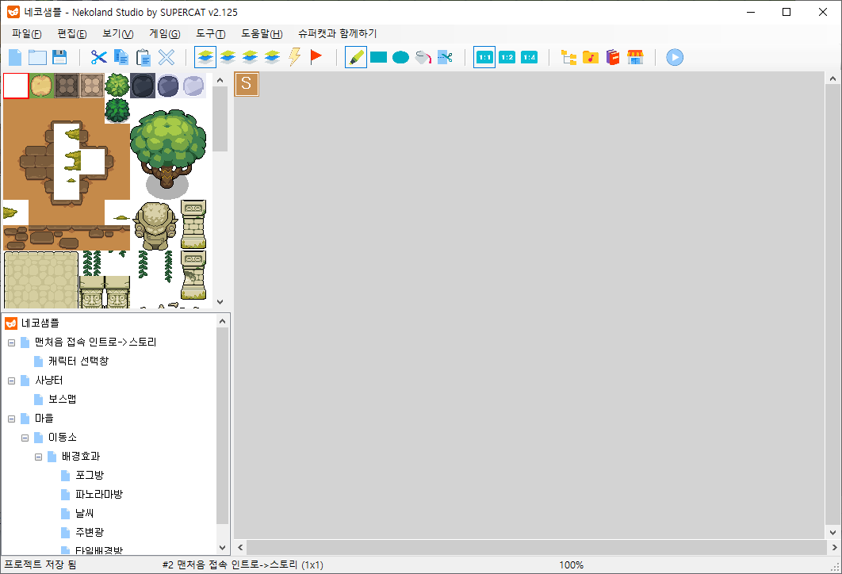Click the Delete X icon
Viewport: 842px width, 574px height.
click(x=166, y=57)
